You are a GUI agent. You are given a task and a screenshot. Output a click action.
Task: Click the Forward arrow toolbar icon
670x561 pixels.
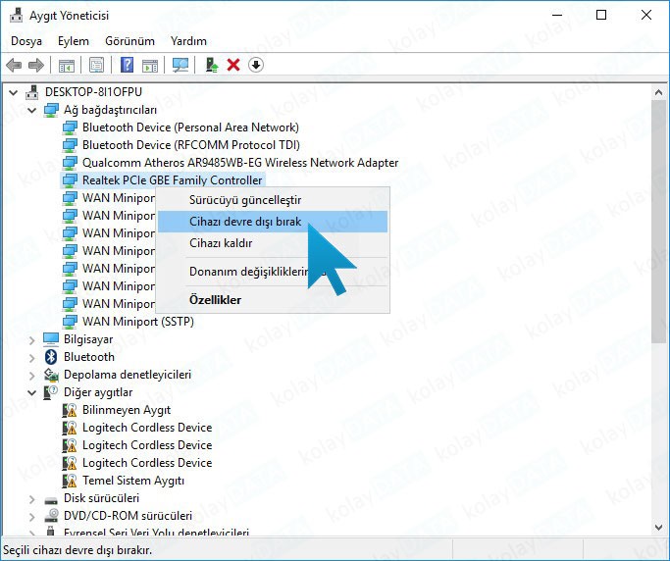pos(36,66)
